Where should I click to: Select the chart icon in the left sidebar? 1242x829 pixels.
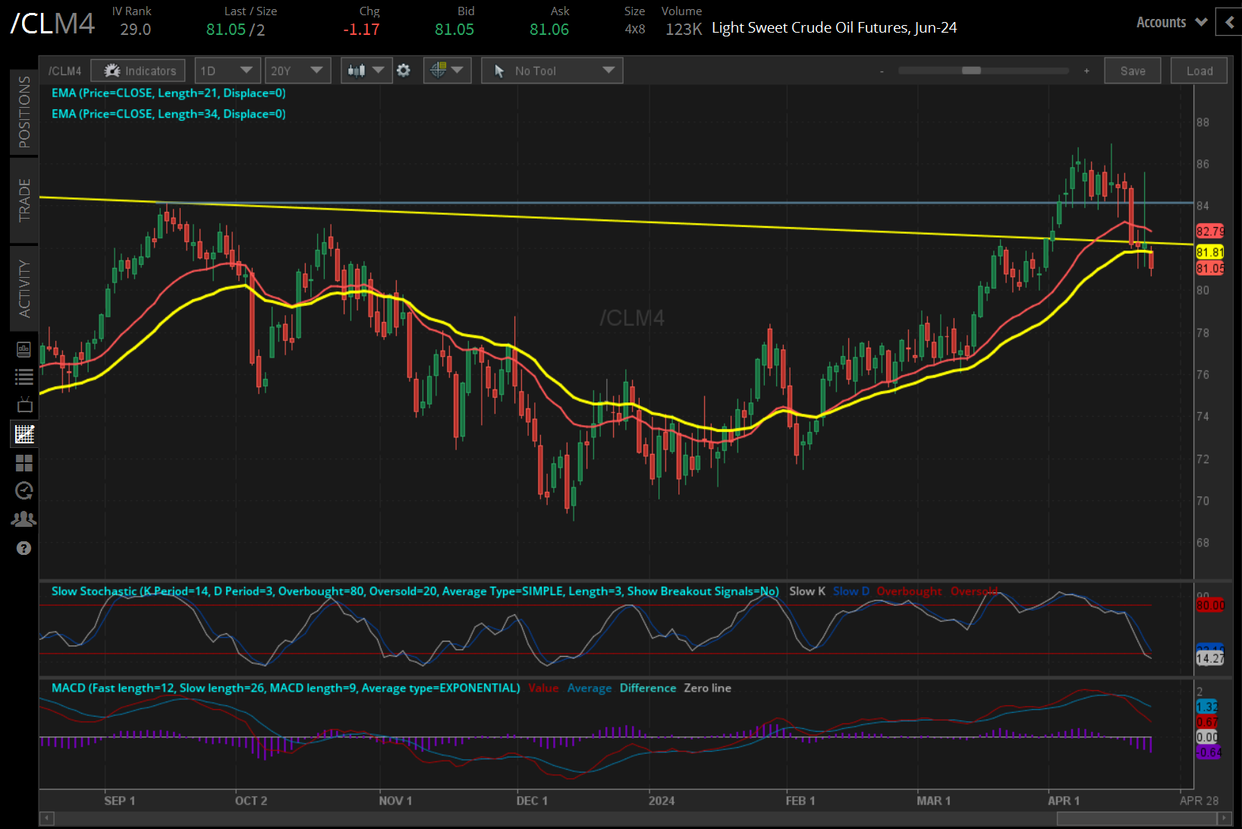[24, 433]
